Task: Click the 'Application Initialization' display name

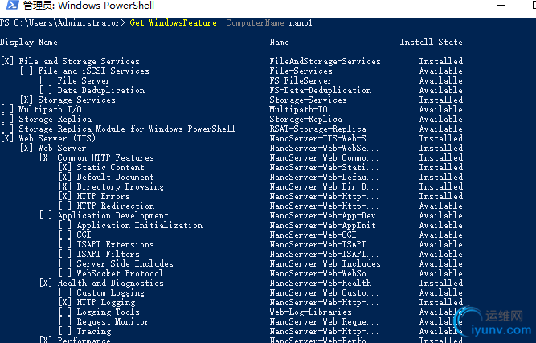Action: 140,225
